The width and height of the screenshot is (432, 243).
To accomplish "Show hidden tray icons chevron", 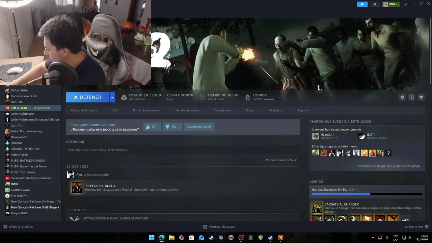I will [x=373, y=238].
